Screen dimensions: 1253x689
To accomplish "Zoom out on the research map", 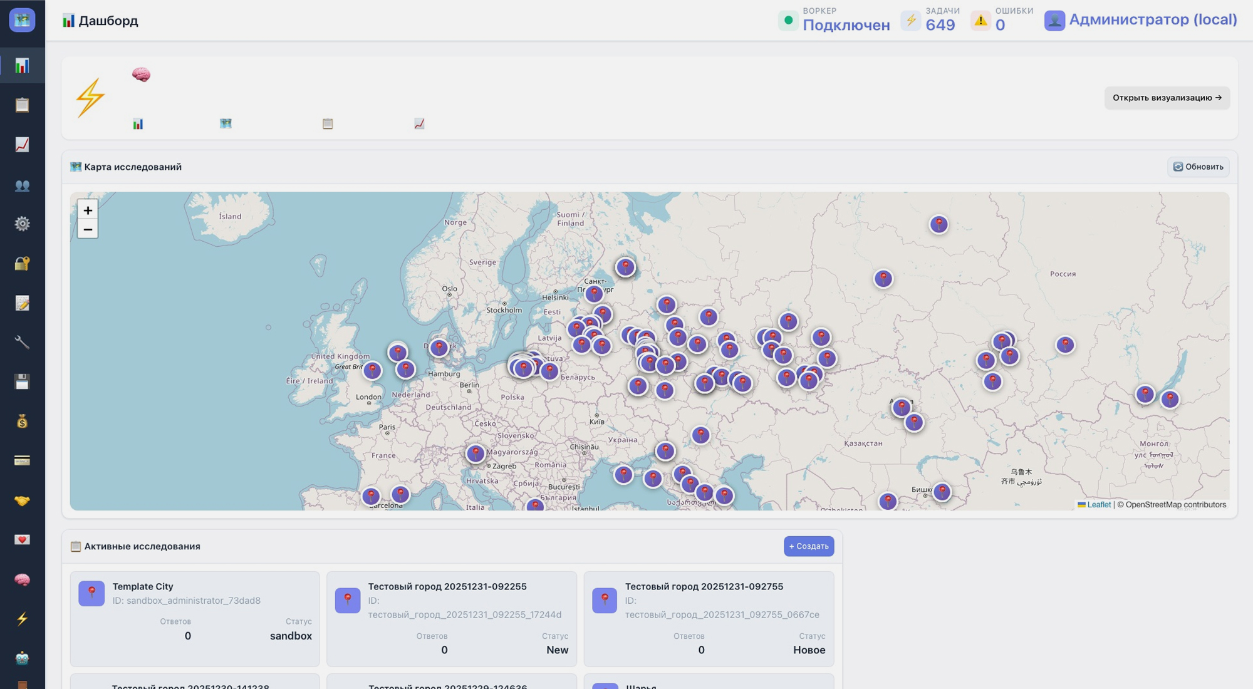I will (88, 230).
